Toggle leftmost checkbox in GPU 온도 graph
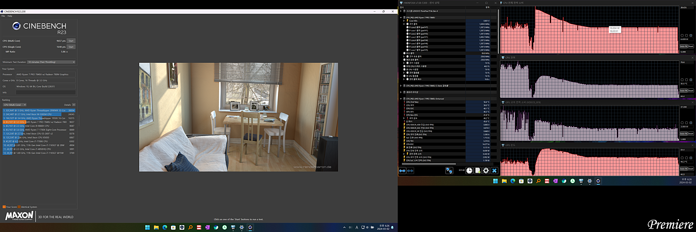This screenshot has width=696, height=232. (682, 158)
